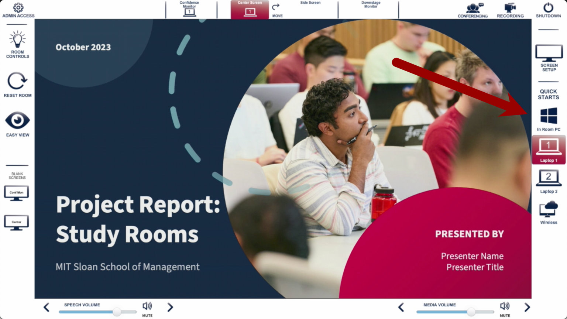This screenshot has width=567, height=319.
Task: Open the Conferencing controls
Action: pos(473,10)
